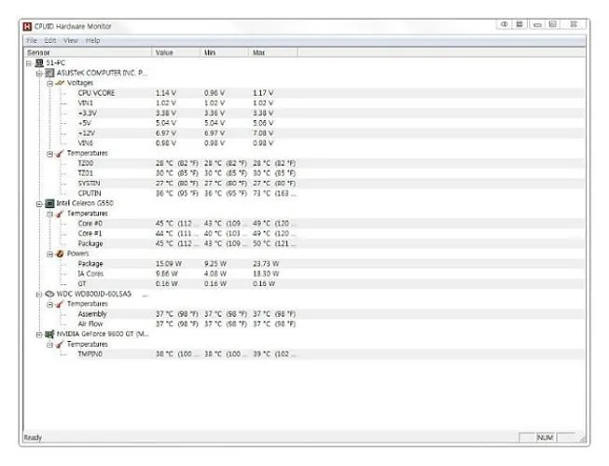Click the thermometer icon under Intel Celeron Temperatures
Viewport: 609px width, 466px height.
click(60, 213)
